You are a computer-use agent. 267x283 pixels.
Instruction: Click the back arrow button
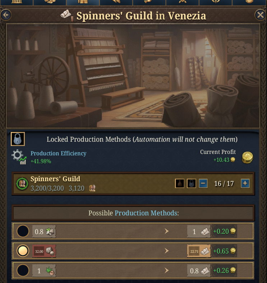6,15
